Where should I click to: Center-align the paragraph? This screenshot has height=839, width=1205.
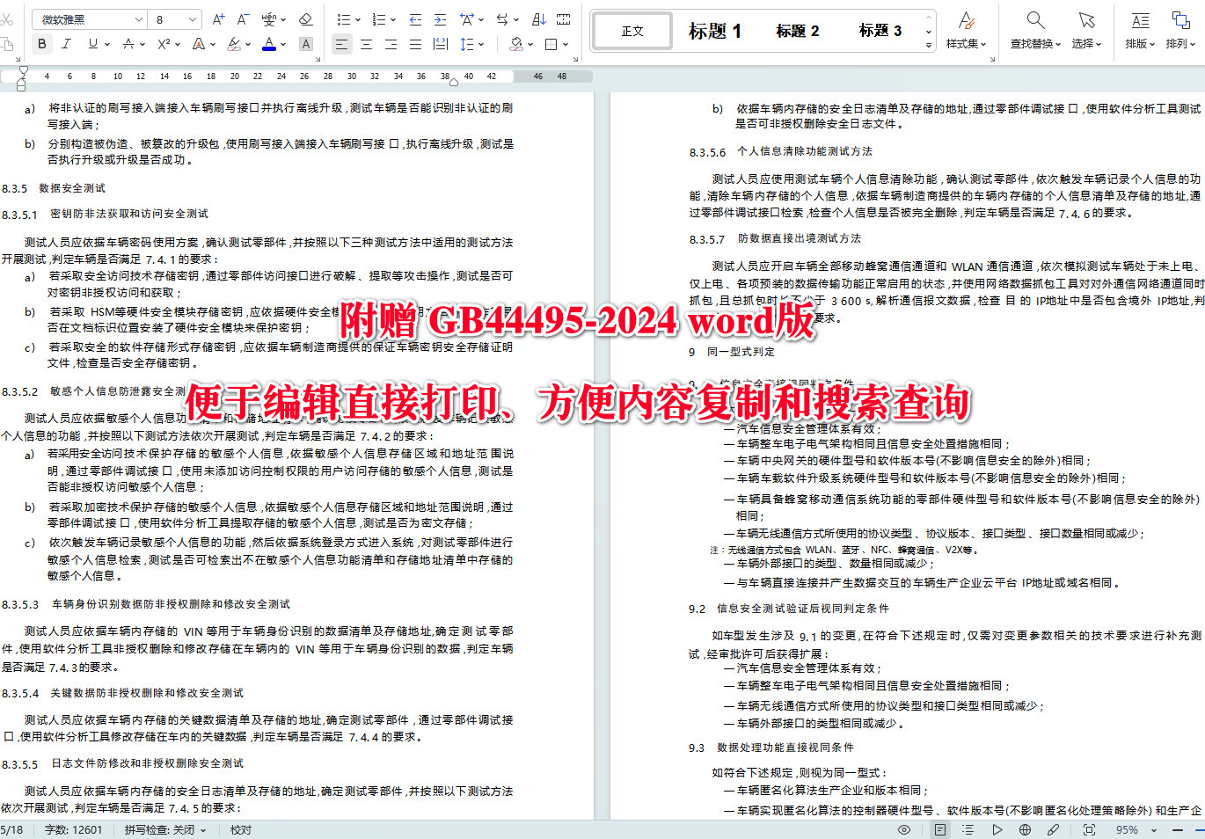(366, 43)
